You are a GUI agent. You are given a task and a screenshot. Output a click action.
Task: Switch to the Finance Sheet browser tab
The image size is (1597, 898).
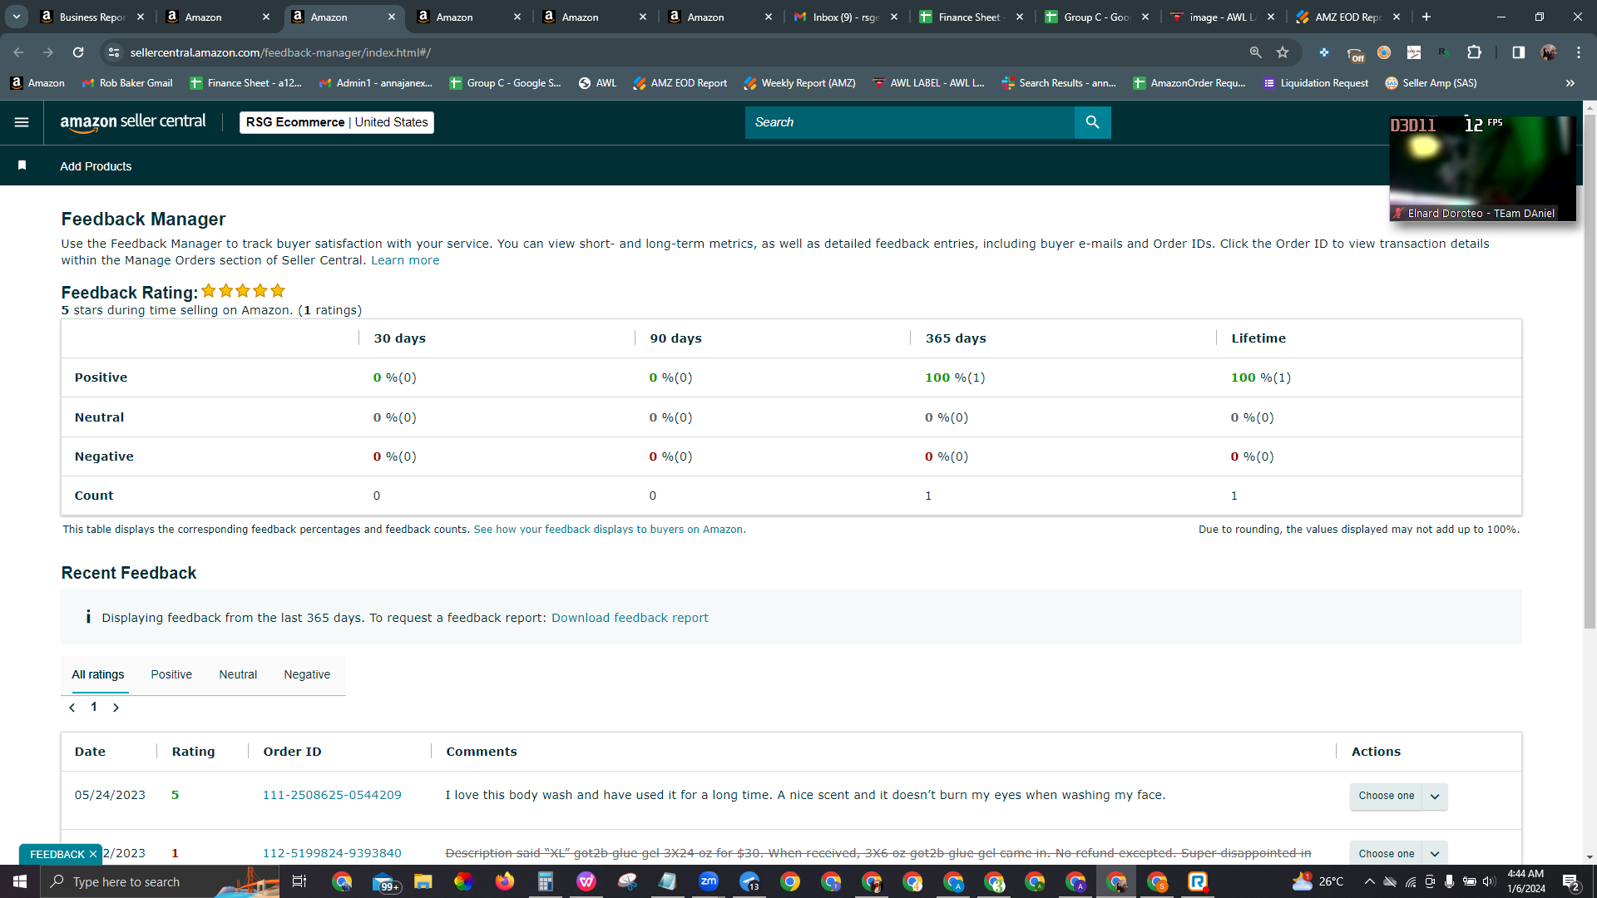click(972, 17)
